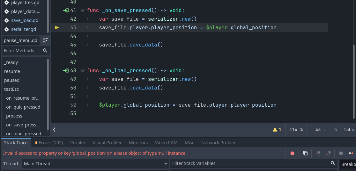Click the Continue debugger icon
The height and width of the screenshot is (171, 356).
pyautogui.click(x=351, y=153)
